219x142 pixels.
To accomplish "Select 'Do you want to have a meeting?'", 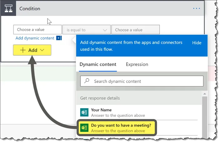I will click(x=121, y=128).
